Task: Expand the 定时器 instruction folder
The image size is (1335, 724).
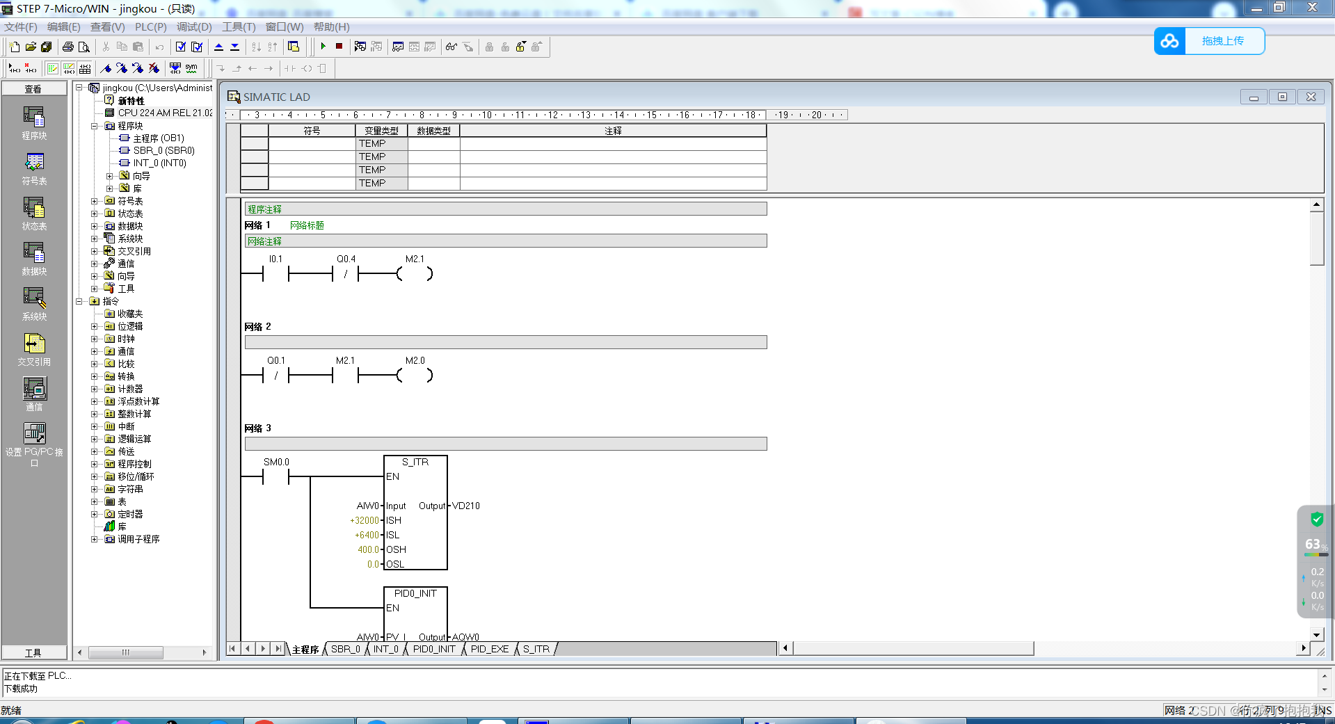Action: click(x=95, y=514)
